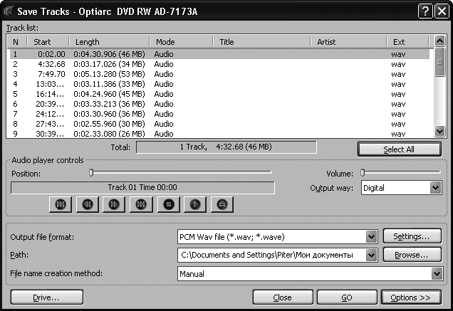Play the selected track

pyautogui.click(x=194, y=204)
